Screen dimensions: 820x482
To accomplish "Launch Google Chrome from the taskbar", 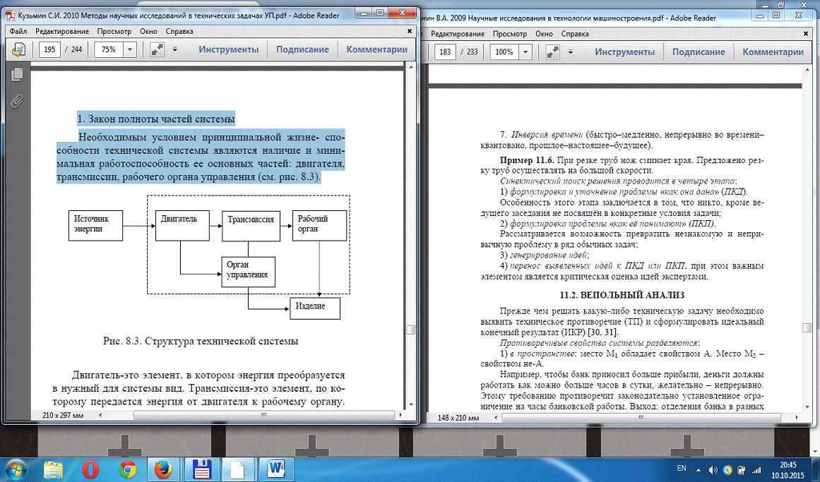I will click(128, 469).
